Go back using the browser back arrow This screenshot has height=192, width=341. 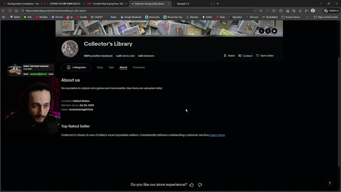point(3,11)
